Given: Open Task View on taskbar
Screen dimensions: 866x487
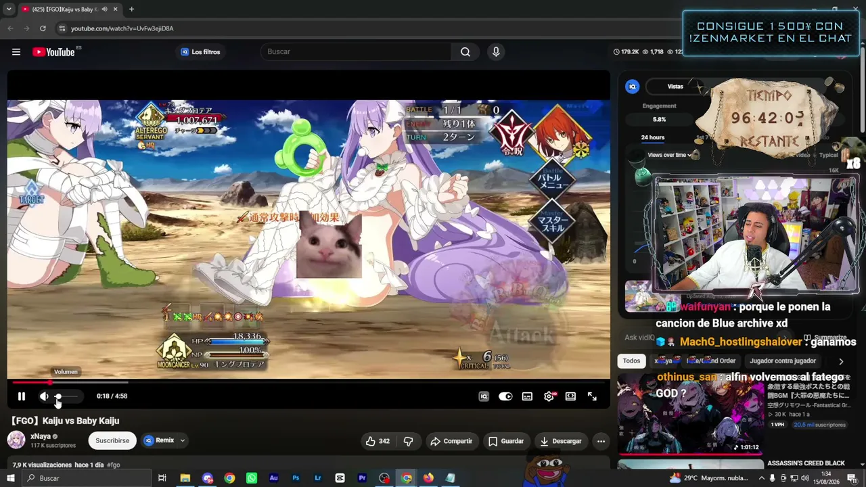Looking at the screenshot, I should point(162,478).
